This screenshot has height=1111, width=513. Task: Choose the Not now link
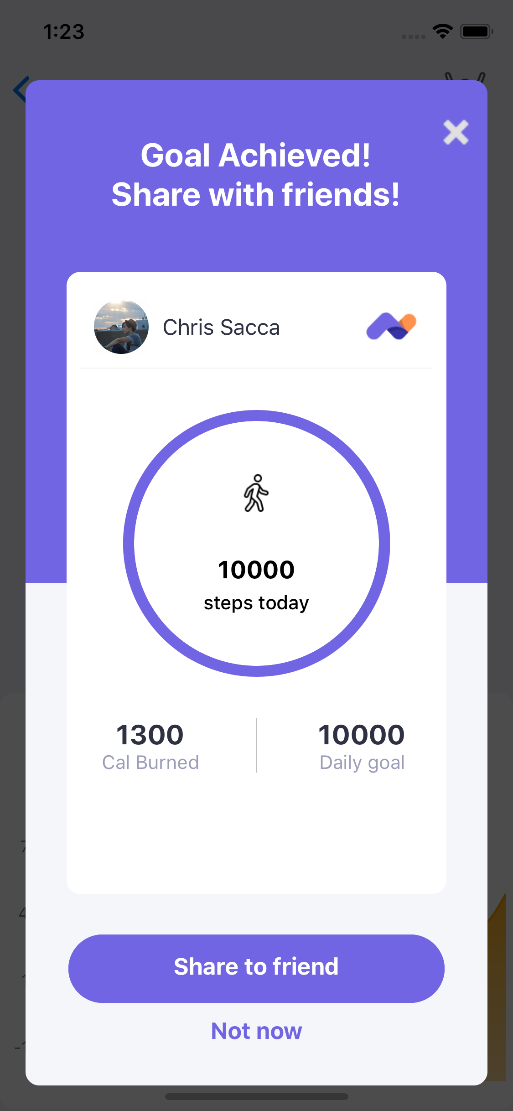point(256,1031)
